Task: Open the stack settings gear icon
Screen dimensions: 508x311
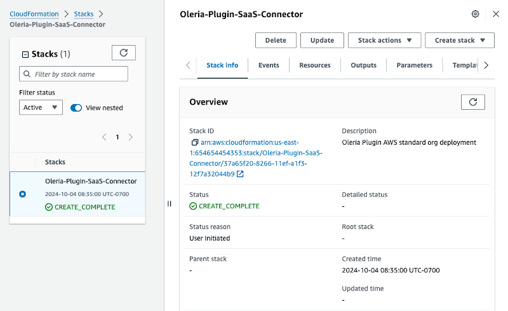Action: pos(475,14)
